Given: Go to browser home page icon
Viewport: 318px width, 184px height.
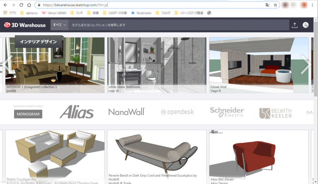Looking at the screenshot, I should [x=29, y=5].
